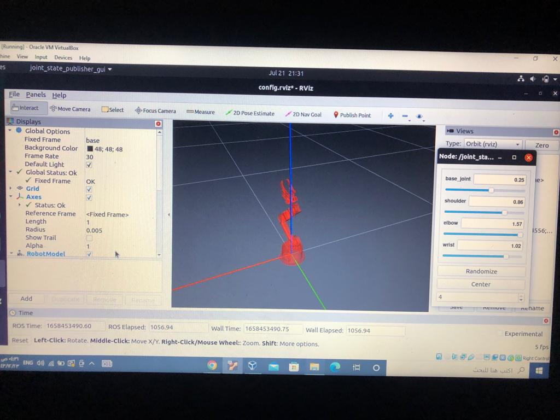Uncheck the RobotModel display

(89, 254)
